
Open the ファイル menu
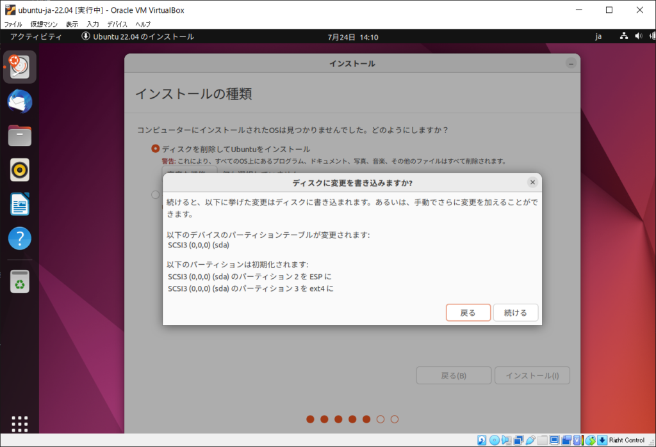point(13,24)
